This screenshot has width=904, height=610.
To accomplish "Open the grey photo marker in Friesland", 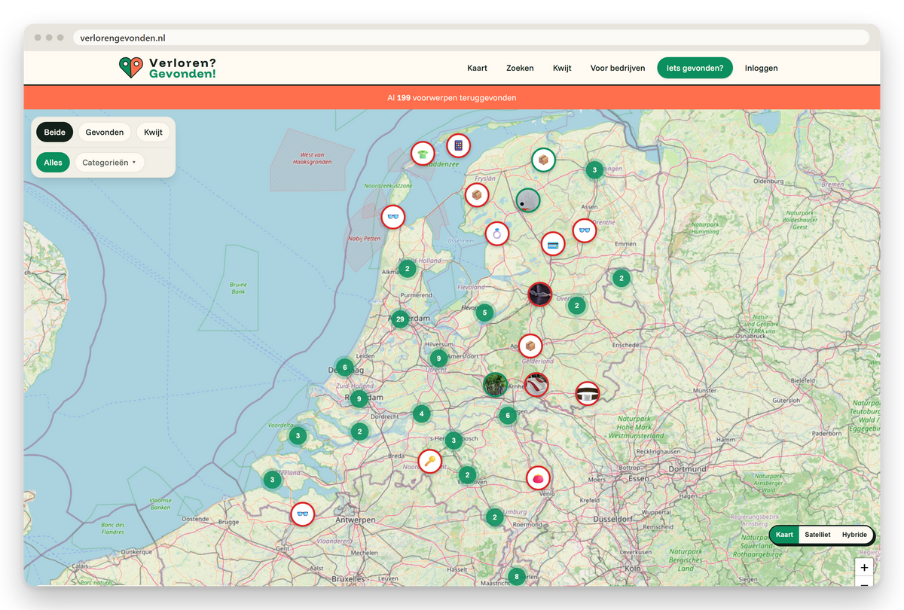I will tap(528, 200).
